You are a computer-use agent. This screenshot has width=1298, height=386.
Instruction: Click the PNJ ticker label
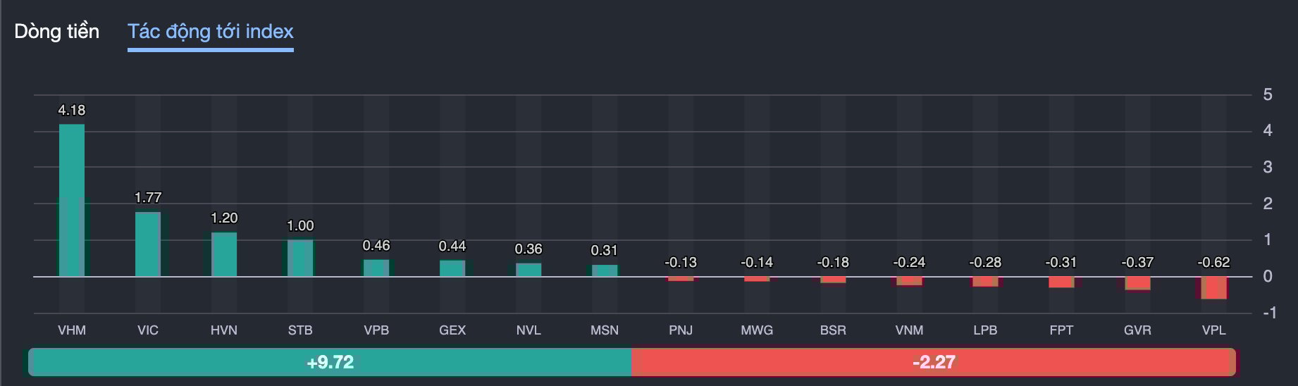pos(681,330)
